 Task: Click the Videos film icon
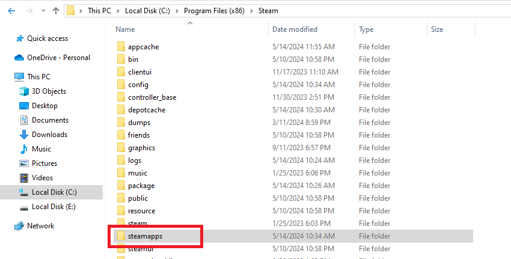pos(24,178)
